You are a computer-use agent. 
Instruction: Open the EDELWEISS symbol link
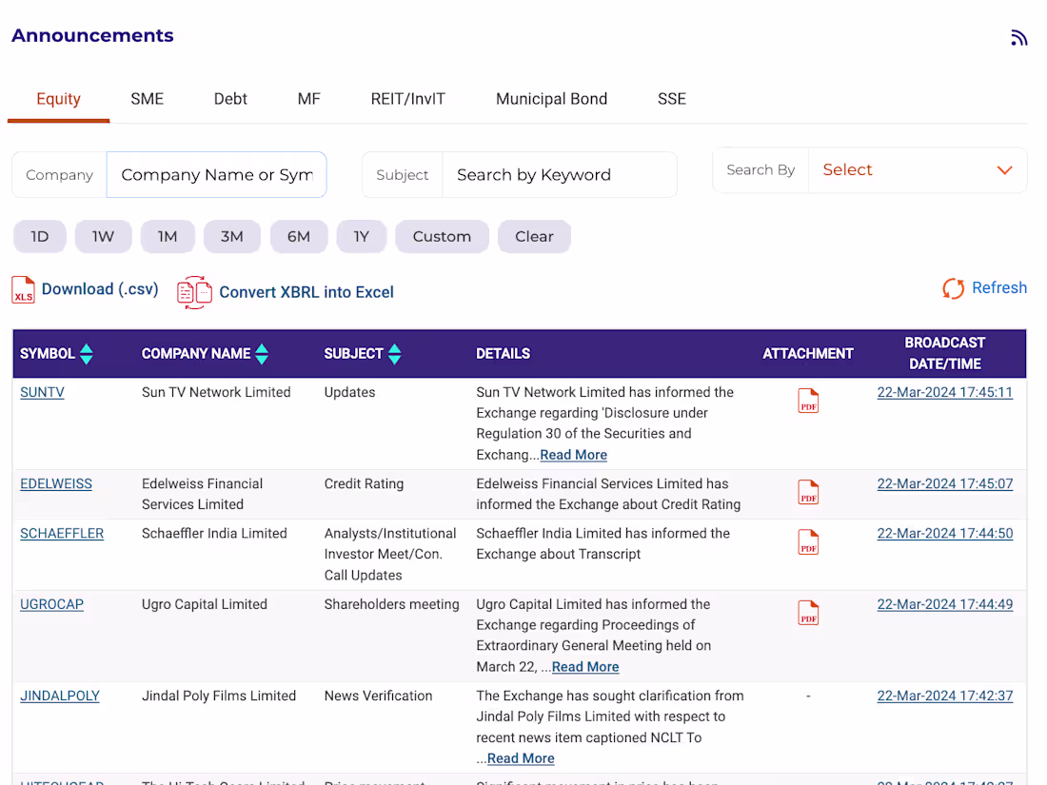pos(56,484)
